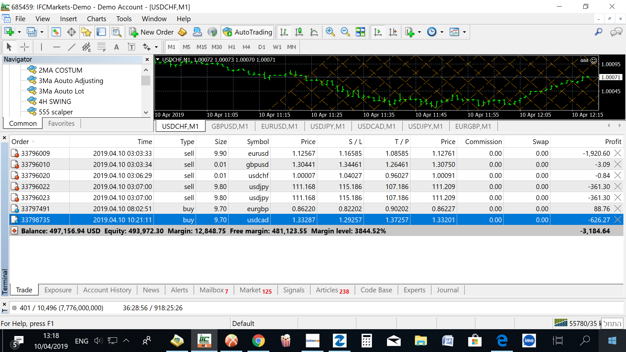This screenshot has height=352, width=626.
Task: Close the Navigator panel
Action: click(x=147, y=59)
